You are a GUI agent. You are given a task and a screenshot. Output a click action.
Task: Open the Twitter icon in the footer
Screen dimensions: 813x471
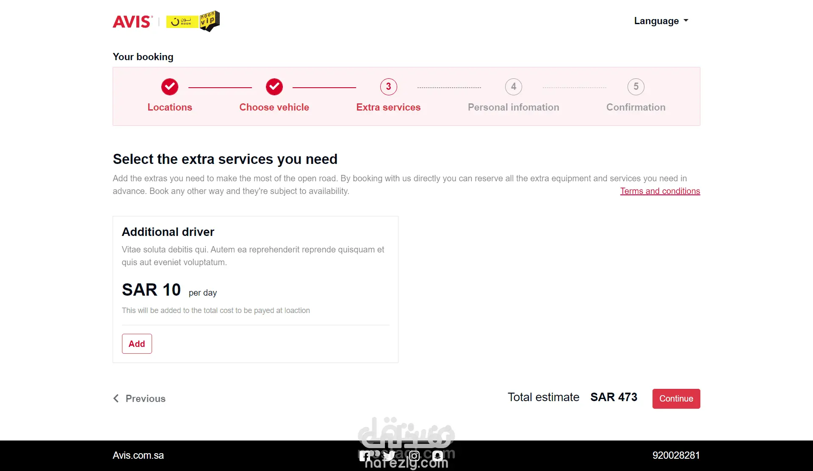click(389, 456)
